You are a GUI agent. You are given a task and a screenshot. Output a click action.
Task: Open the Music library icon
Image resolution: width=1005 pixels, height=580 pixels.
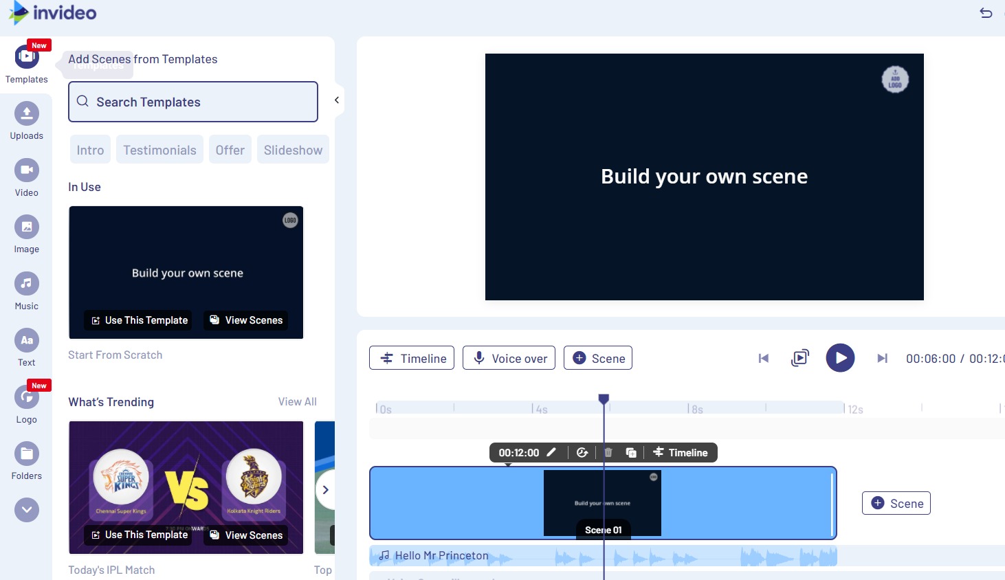pos(27,284)
